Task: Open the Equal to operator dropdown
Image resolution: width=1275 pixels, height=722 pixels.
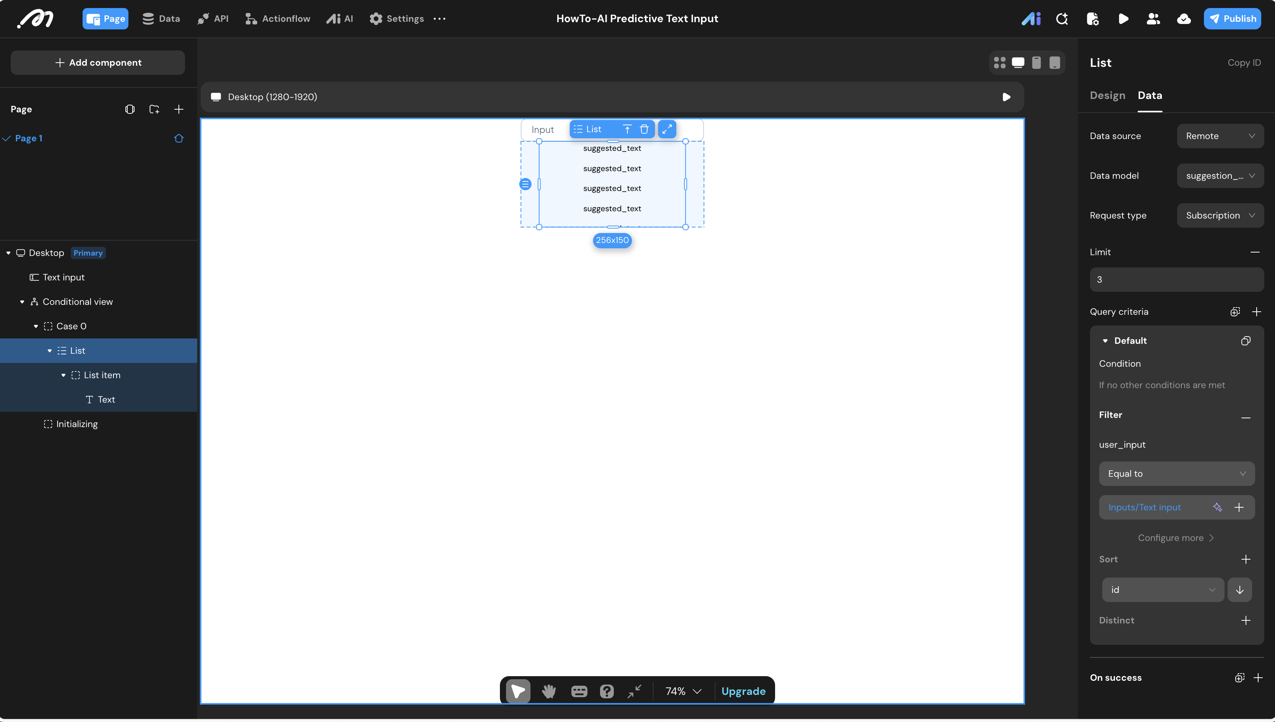Action: coord(1176,474)
